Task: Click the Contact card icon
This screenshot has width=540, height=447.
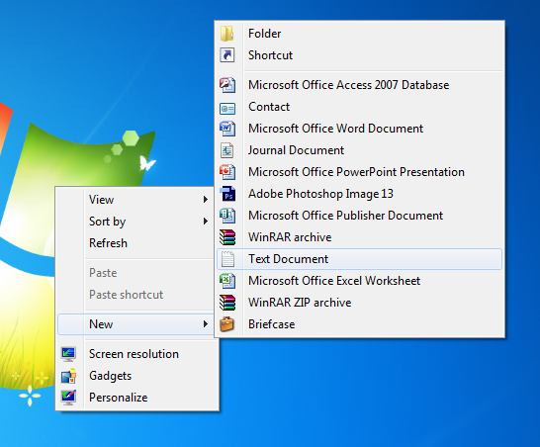Action: (227, 108)
